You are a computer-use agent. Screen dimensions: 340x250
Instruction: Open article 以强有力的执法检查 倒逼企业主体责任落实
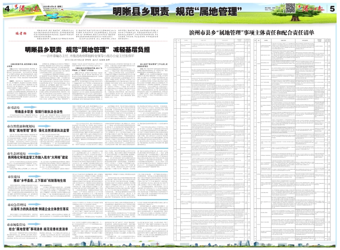point(40,209)
